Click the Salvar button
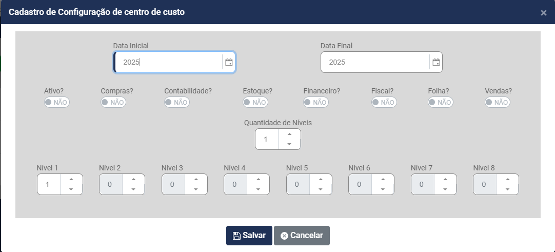The image size is (555, 252). (249, 236)
